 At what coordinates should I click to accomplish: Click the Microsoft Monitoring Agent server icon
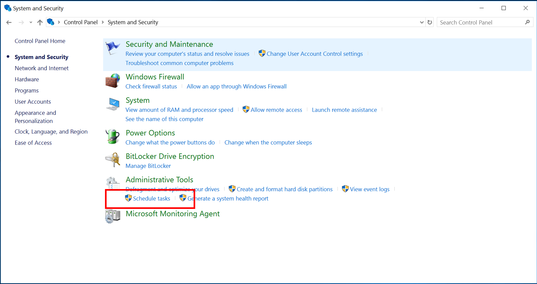(113, 217)
